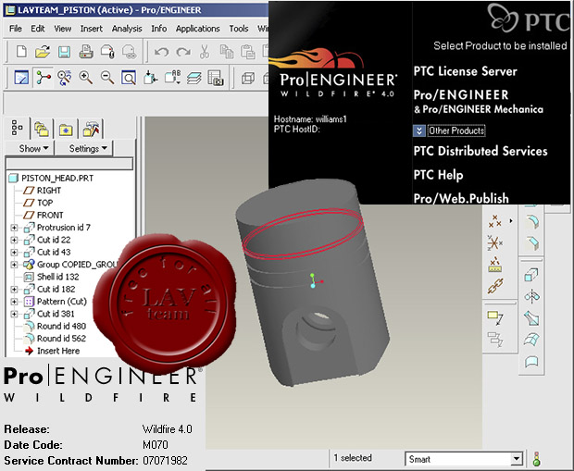
Task: Click the Zoom In magnifier
Action: 86,78
